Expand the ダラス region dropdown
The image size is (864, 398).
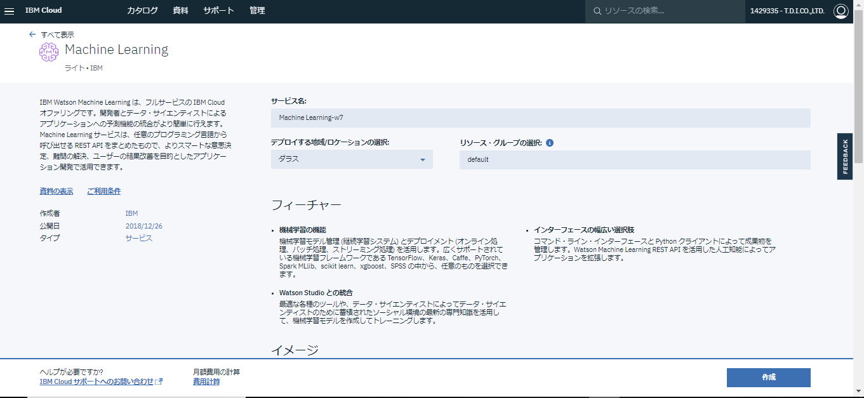pyautogui.click(x=352, y=159)
